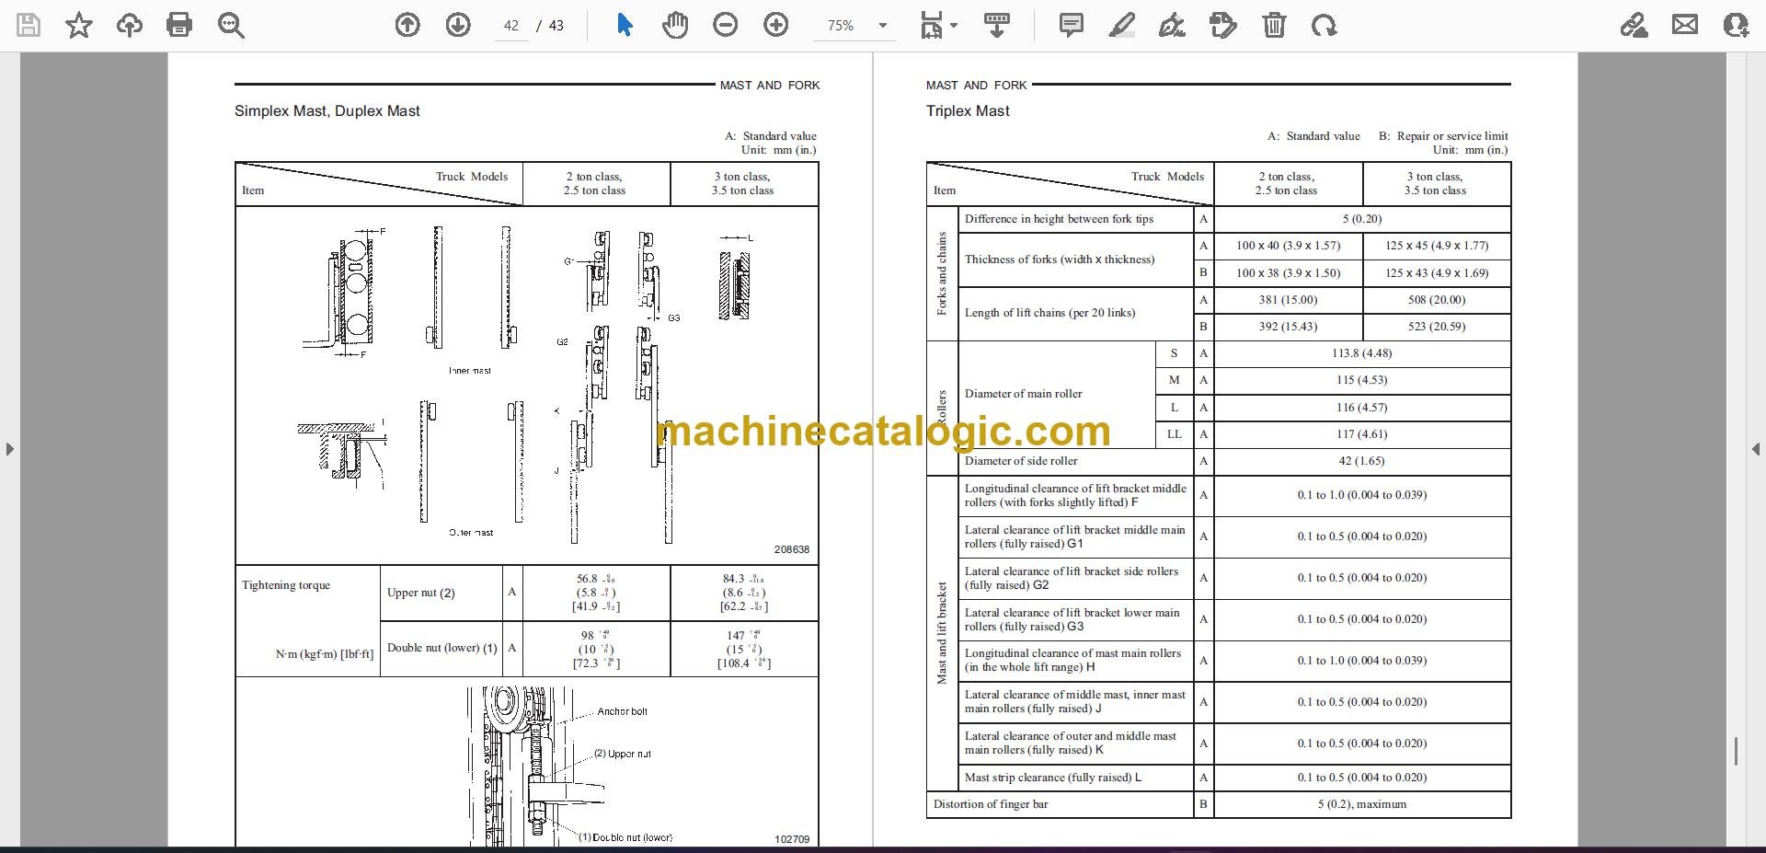The image size is (1766, 853).
Task: Click the 'Anchor bolt' diagram label
Action: (623, 711)
